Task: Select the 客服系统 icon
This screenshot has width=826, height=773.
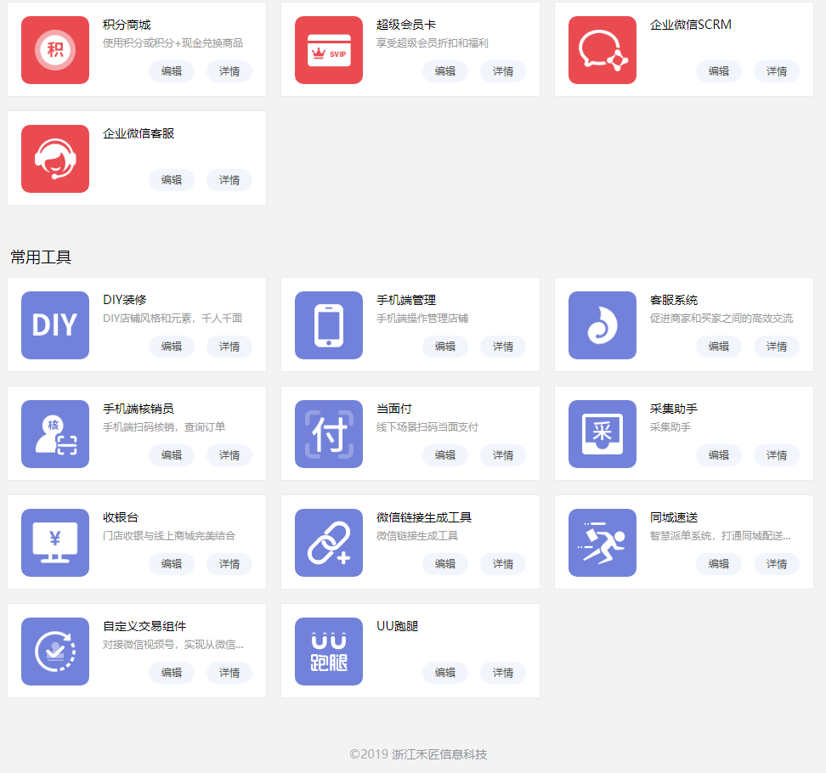Action: [x=603, y=325]
